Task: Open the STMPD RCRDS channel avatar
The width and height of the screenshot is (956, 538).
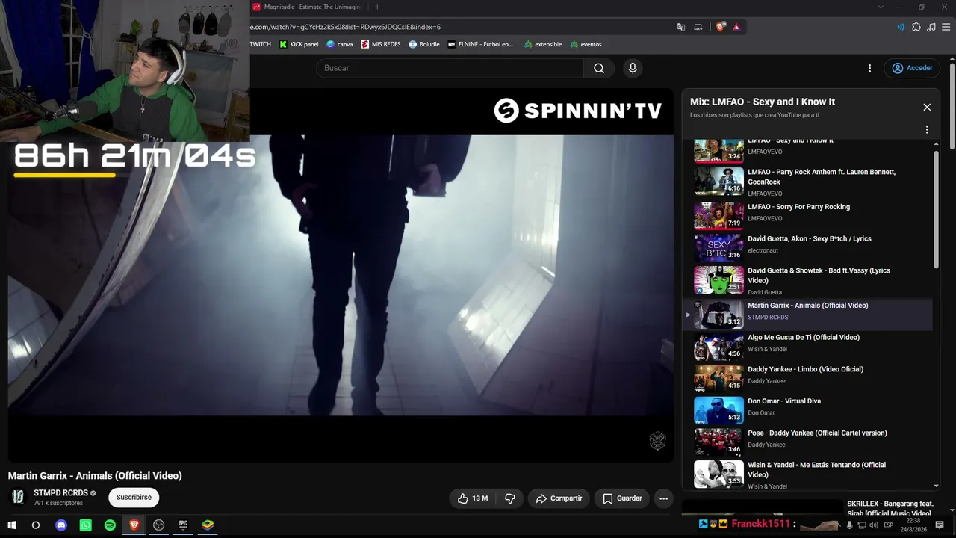Action: click(x=18, y=497)
